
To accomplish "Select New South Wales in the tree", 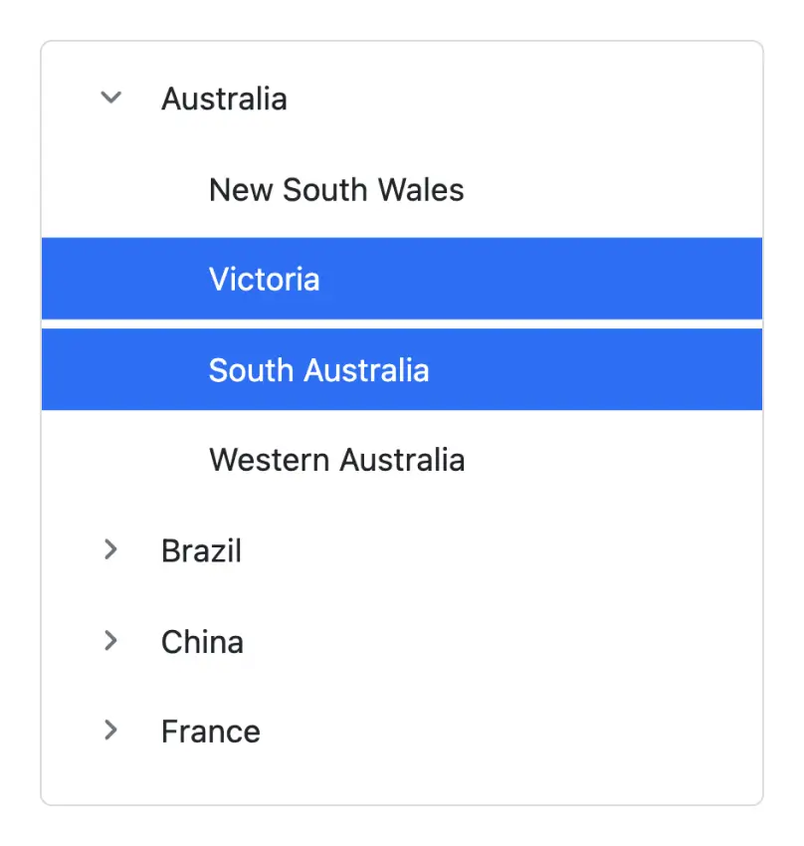I will coord(336,189).
